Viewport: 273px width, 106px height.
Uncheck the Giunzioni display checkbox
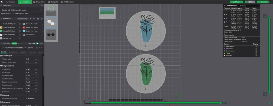(x=256, y=56)
